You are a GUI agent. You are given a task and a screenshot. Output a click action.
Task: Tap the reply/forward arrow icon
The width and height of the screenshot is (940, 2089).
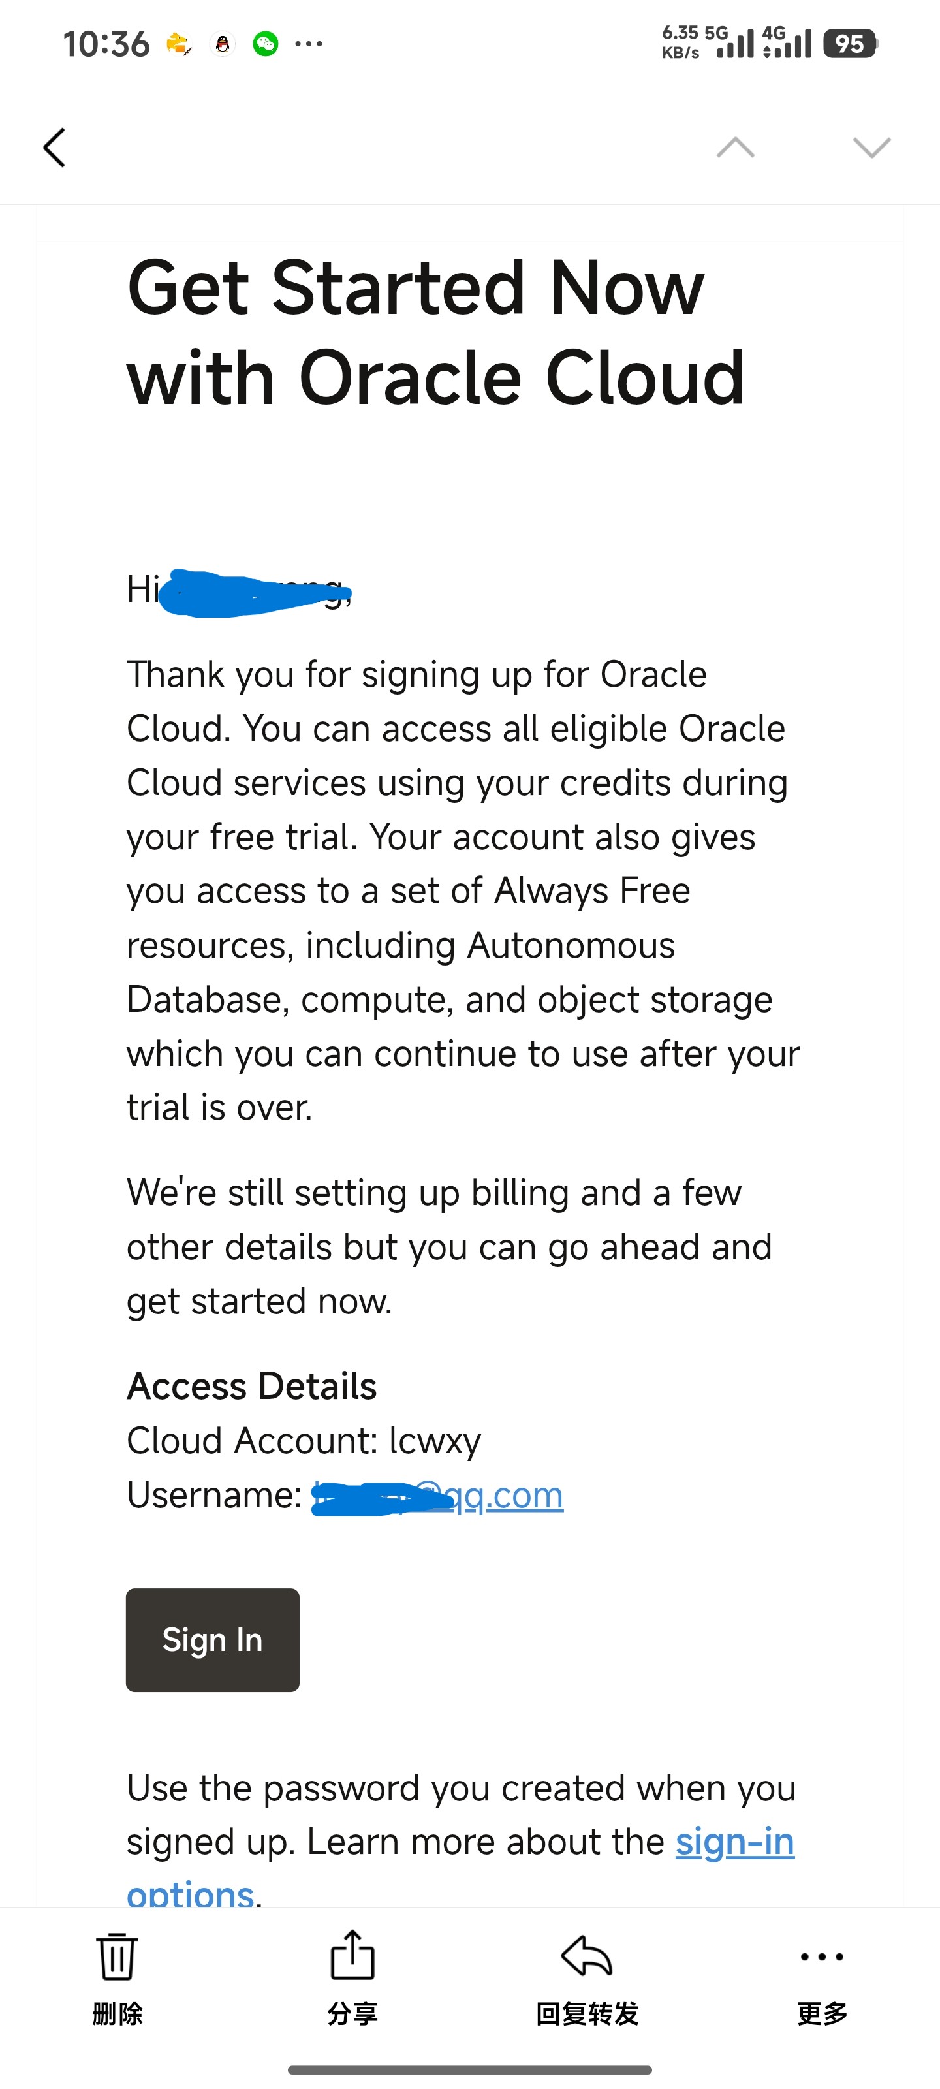tap(586, 1955)
